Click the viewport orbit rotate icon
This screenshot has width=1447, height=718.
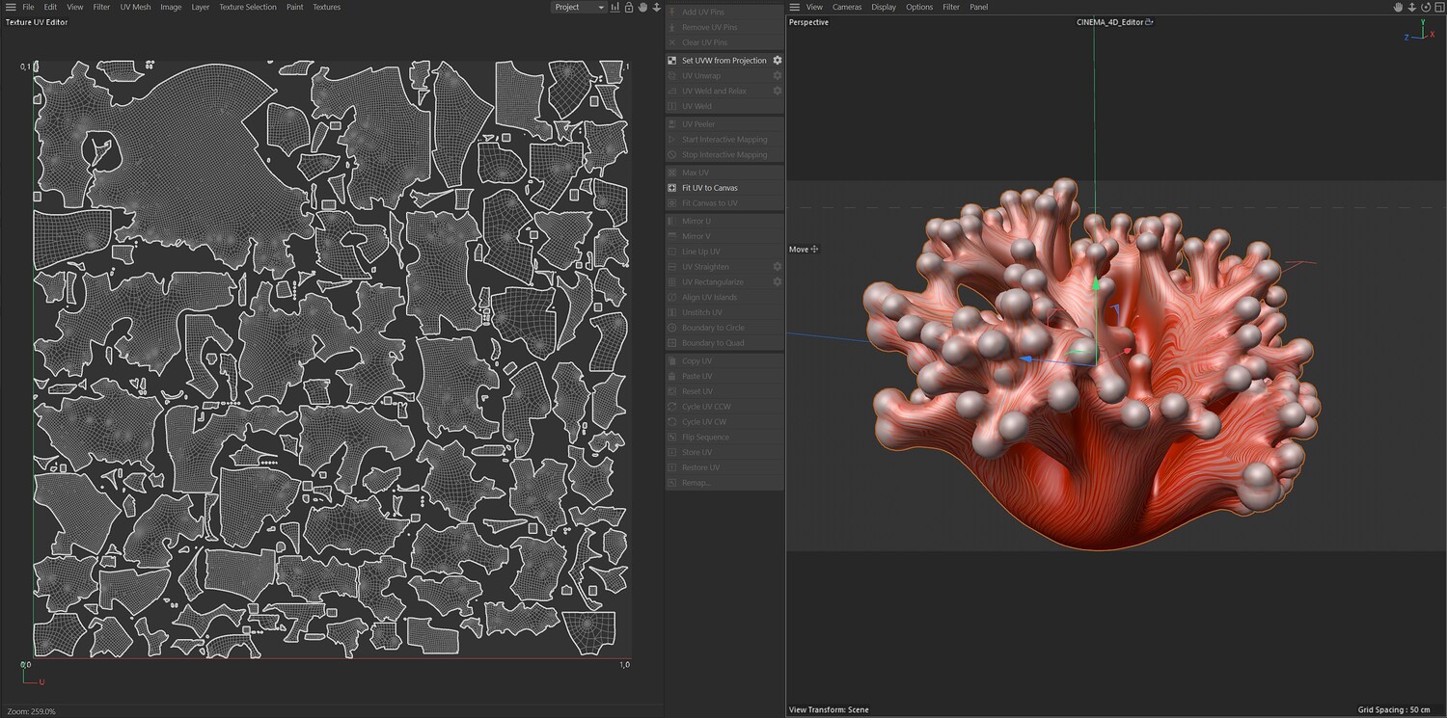[x=1425, y=7]
